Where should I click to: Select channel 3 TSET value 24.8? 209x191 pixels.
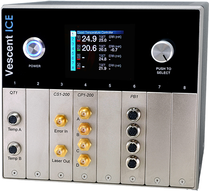point(102,59)
